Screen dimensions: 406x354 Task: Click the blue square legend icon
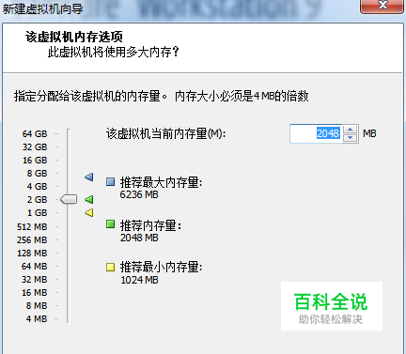110,182
